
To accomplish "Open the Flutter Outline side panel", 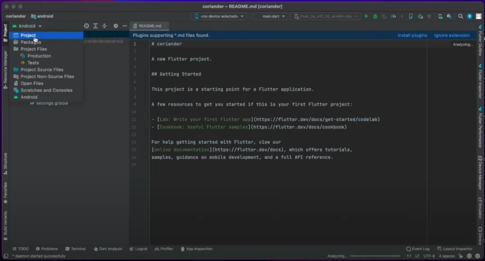I will click(480, 41).
